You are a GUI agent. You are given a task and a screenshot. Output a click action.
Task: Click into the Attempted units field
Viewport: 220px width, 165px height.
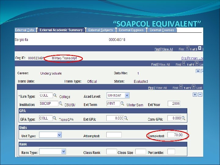[114, 135]
